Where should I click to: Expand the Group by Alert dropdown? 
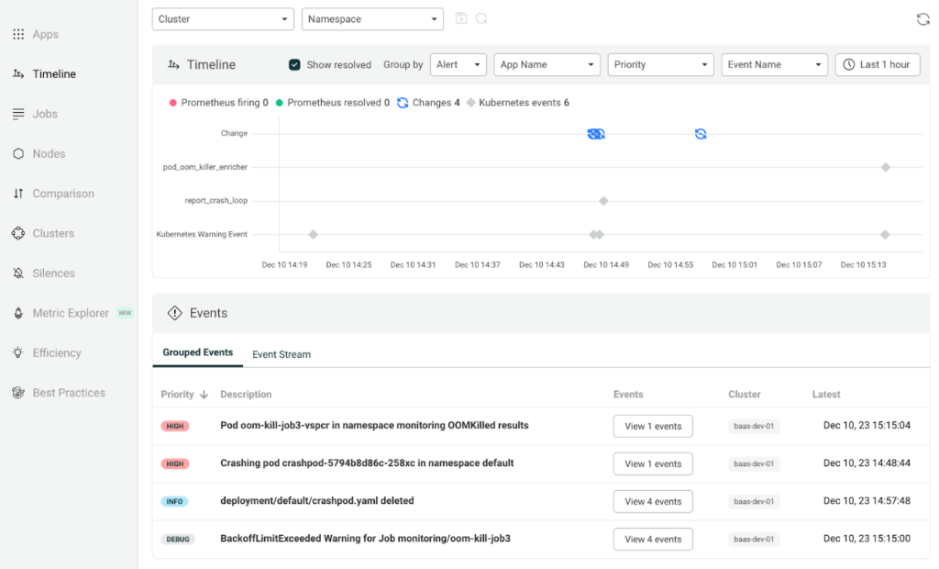[458, 65]
